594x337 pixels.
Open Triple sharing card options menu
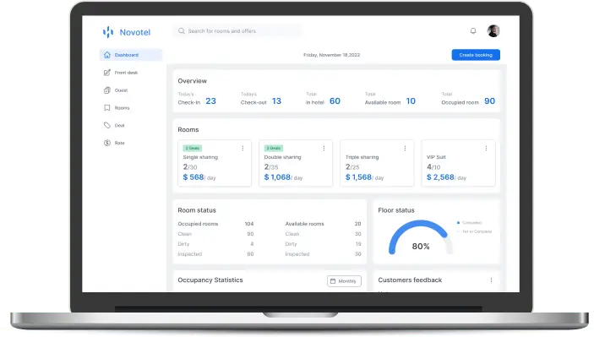[405, 148]
